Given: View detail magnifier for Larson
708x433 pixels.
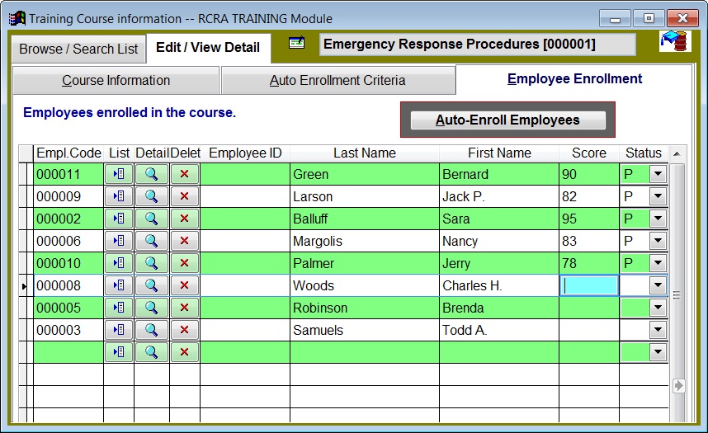Looking at the screenshot, I should pos(152,196).
